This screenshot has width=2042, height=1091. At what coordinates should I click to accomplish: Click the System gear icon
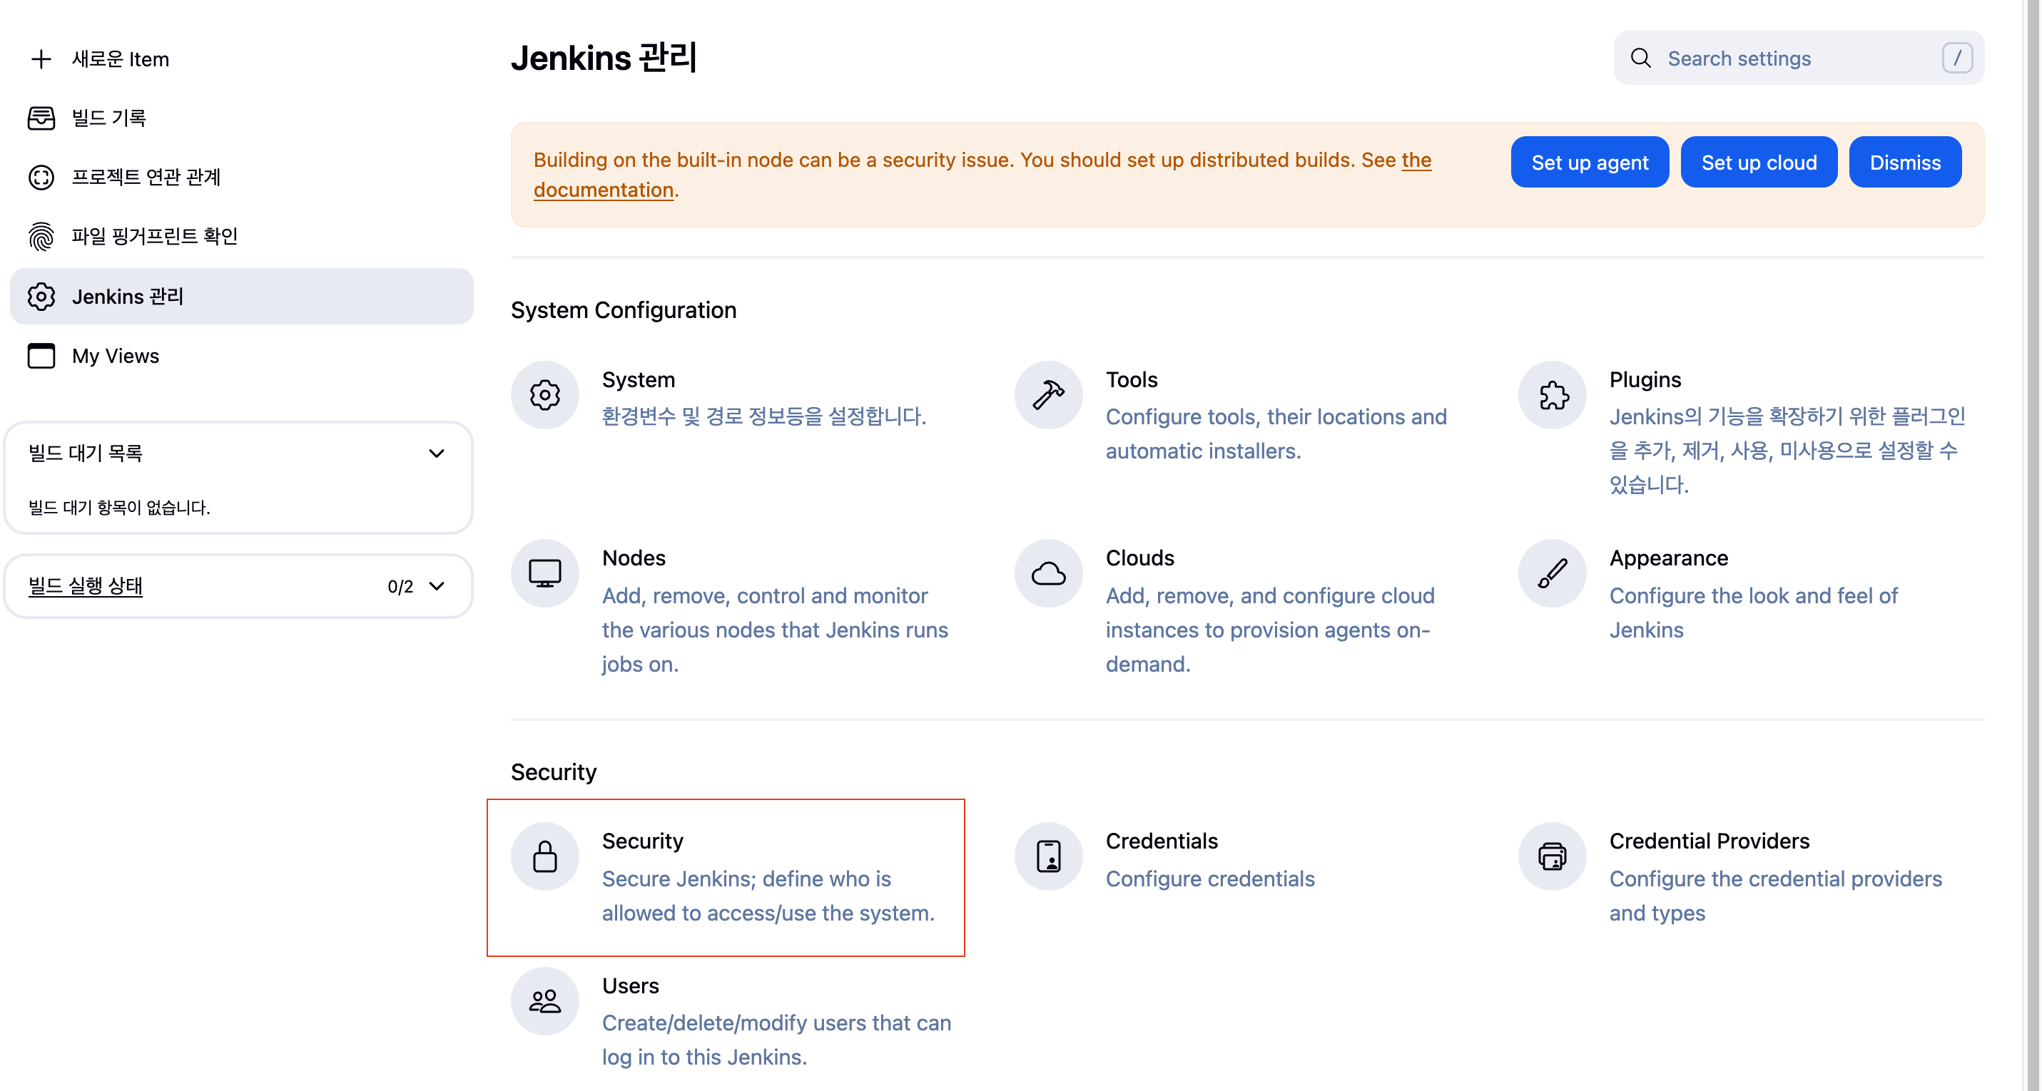pos(544,394)
